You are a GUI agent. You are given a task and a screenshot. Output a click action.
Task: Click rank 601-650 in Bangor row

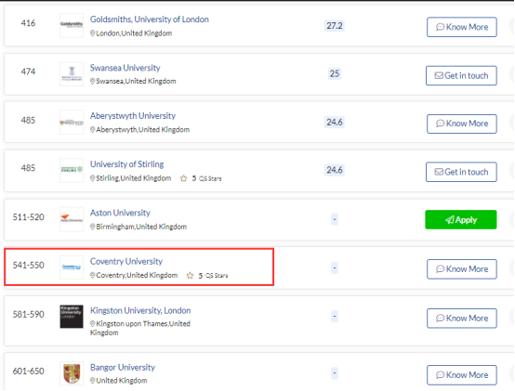click(28, 371)
